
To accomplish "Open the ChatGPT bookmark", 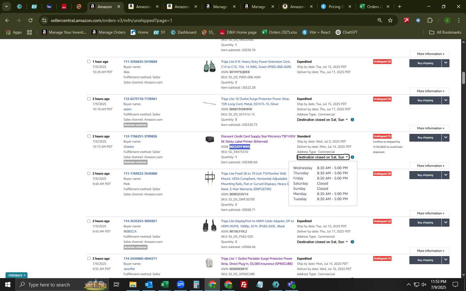I will pos(347,32).
